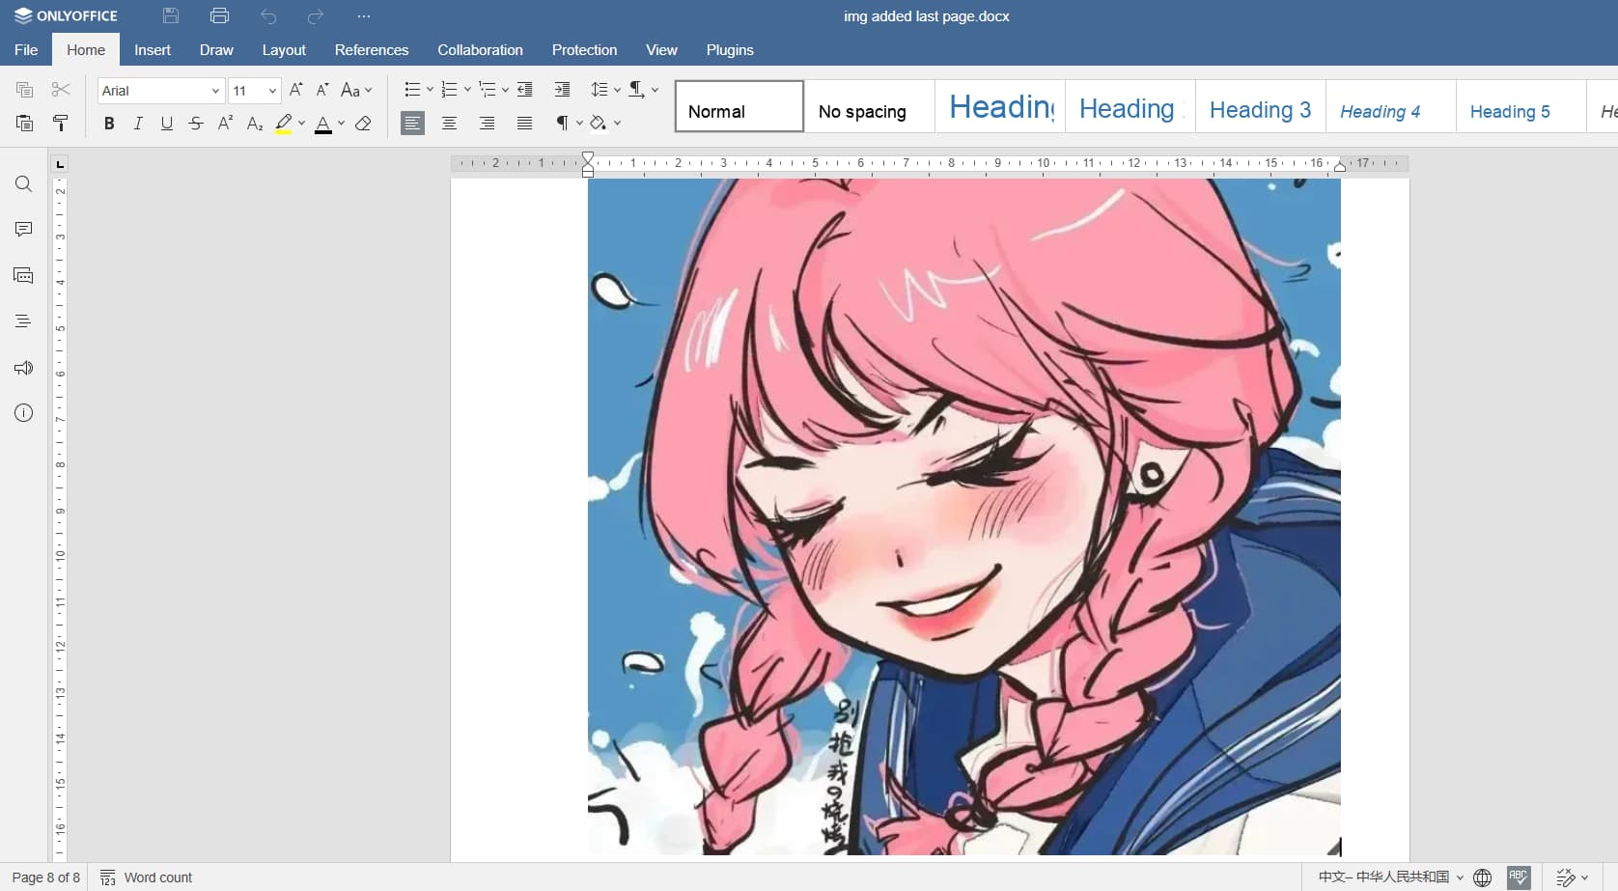This screenshot has width=1618, height=891.
Task: Justify the paragraph
Action: click(524, 123)
